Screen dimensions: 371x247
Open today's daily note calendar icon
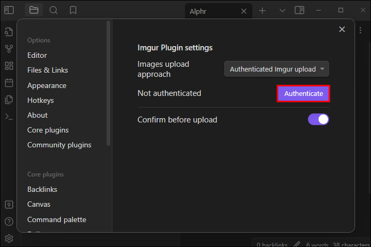[8, 83]
